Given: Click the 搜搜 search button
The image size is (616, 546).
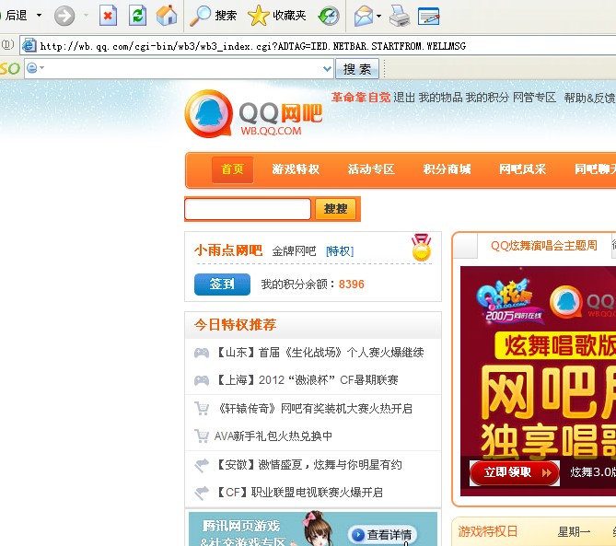Looking at the screenshot, I should coord(335,209).
